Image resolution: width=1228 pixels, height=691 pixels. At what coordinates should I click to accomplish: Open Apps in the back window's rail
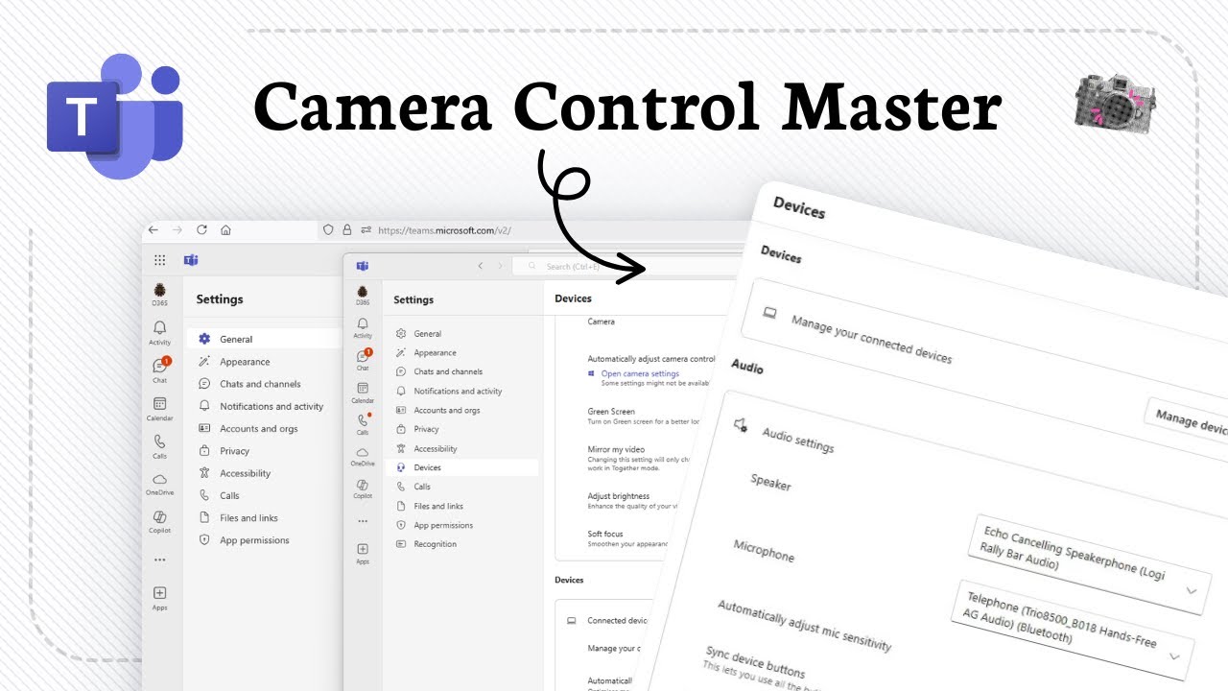coord(159,598)
